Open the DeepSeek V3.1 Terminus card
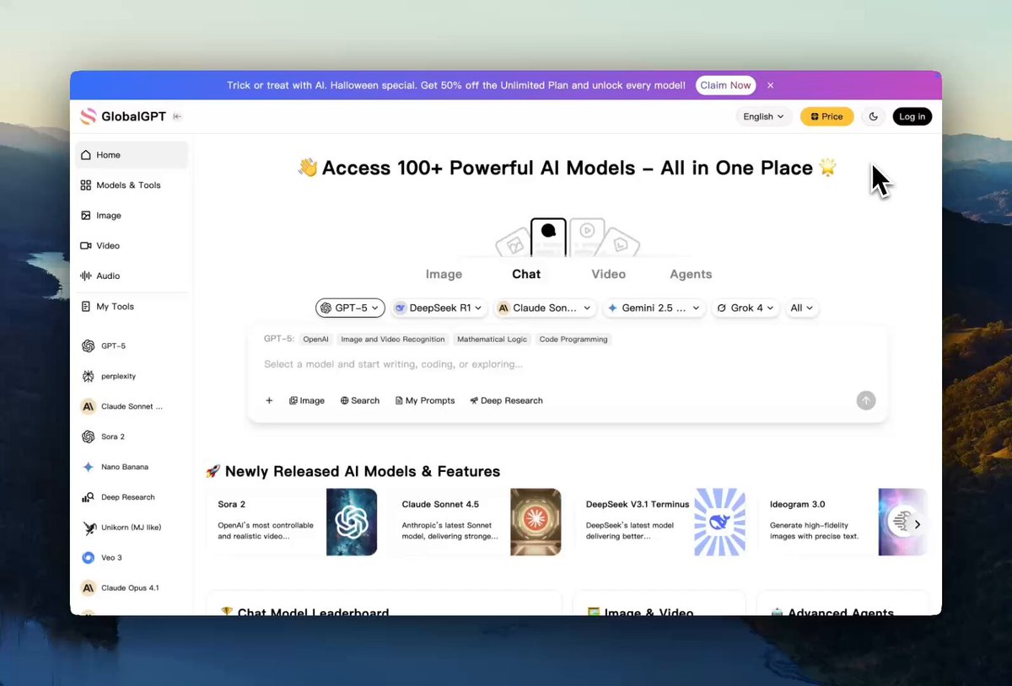Screen dimensions: 1012x686 (x=660, y=522)
